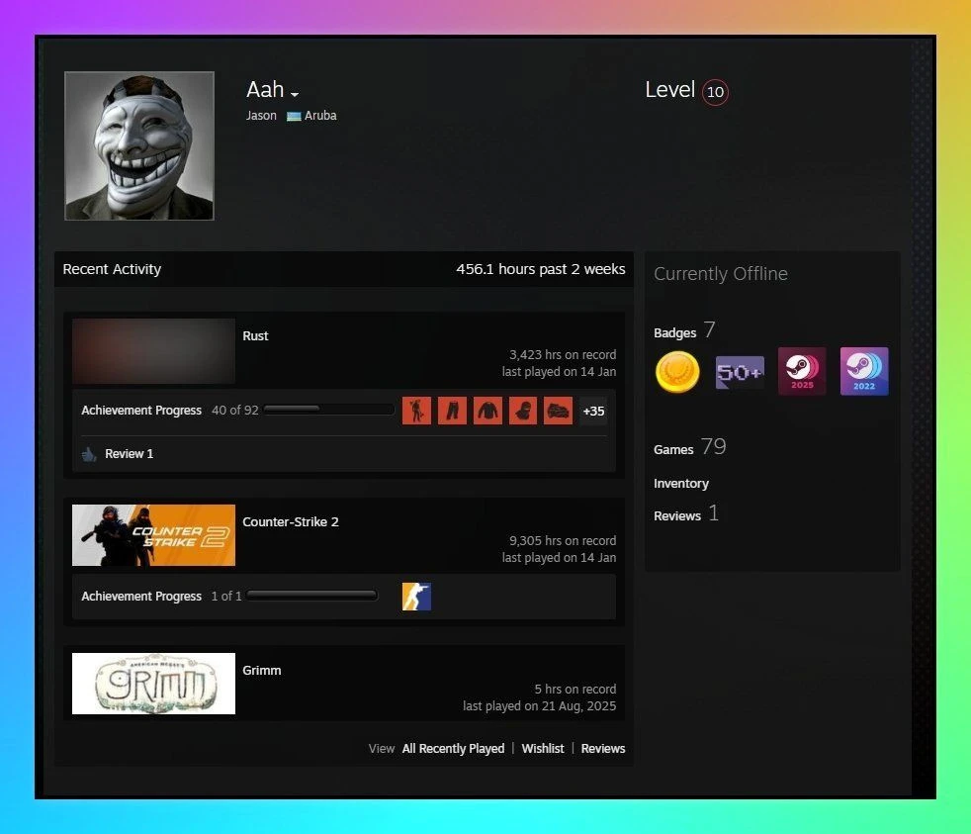Click the Rust hooded figure achievement icon
The width and height of the screenshot is (971, 834).
click(x=523, y=411)
